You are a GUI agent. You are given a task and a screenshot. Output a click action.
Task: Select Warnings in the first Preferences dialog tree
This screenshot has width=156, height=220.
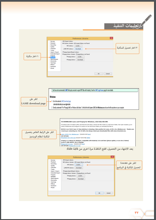53,63
